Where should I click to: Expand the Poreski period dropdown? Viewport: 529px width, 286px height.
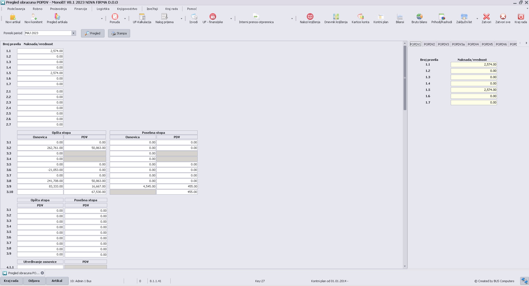(74, 33)
